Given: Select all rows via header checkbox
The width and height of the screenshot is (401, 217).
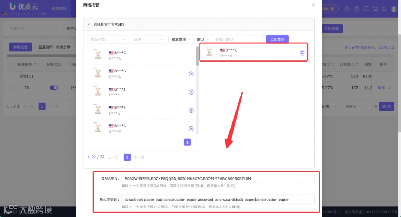Looking at the screenshot, I should coord(11,64).
